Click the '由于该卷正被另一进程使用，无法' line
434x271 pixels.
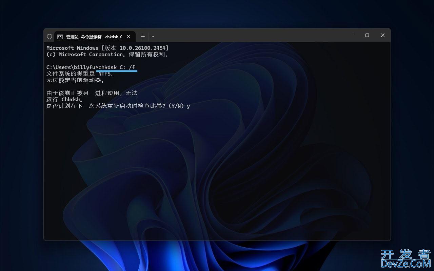coord(92,93)
